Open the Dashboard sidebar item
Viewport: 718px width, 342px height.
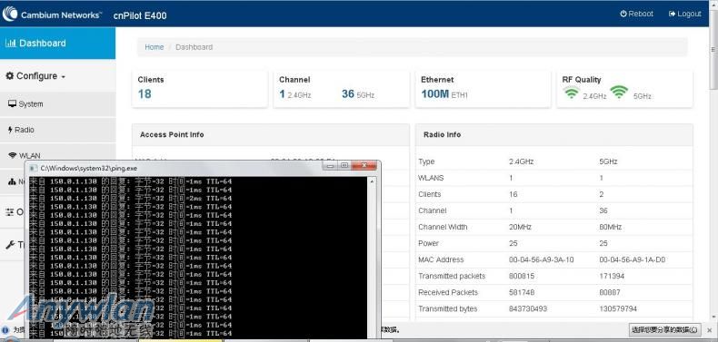(x=57, y=43)
